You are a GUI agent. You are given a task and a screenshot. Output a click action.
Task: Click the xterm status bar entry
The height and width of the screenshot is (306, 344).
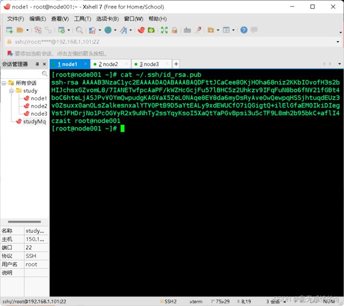coord(196,302)
